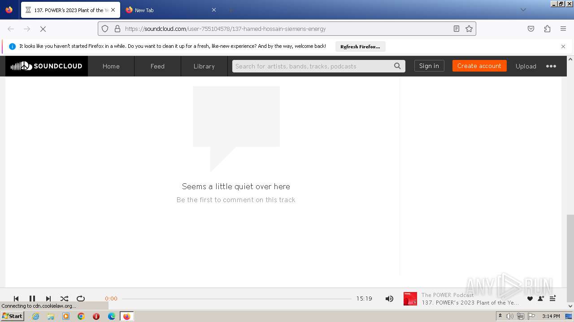Switch to the New Tab tab
Image resolution: width=574 pixels, height=322 pixels.
(171, 10)
